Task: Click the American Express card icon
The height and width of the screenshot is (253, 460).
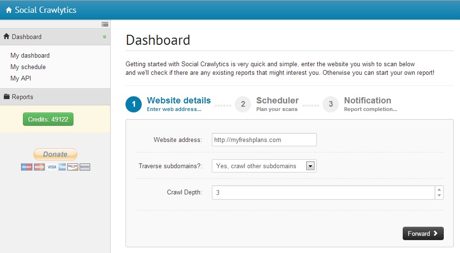Action: [62, 167]
